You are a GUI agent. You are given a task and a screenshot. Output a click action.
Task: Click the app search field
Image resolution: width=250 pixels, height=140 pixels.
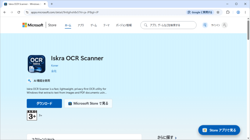pos(168,25)
